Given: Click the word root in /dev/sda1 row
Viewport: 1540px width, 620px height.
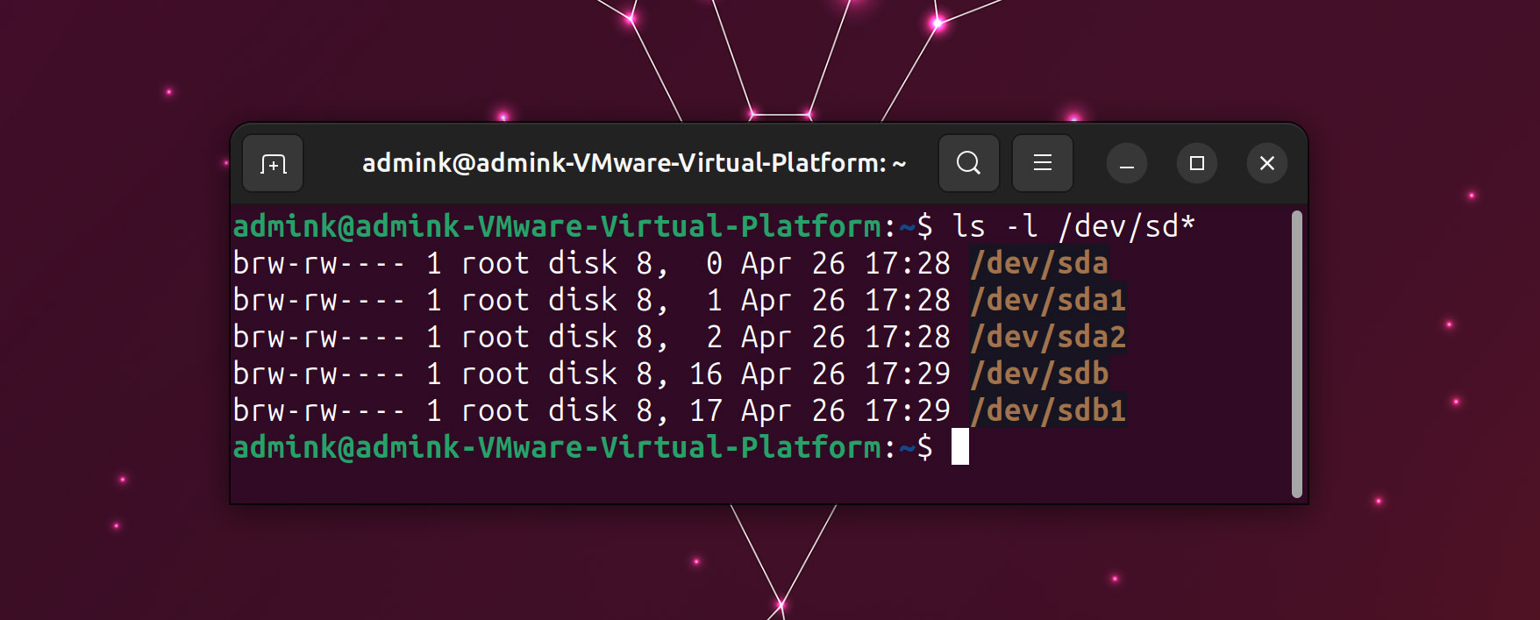Looking at the screenshot, I should click(x=496, y=300).
